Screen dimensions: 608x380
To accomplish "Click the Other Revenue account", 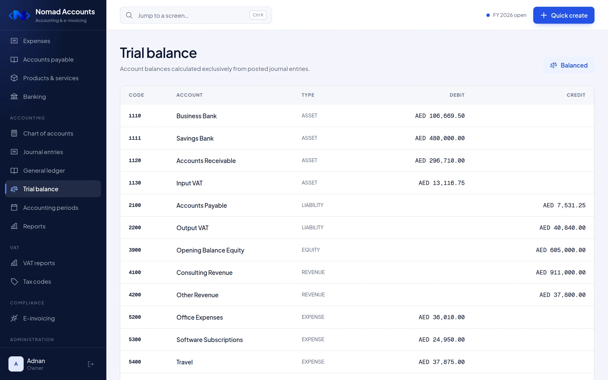I will click(197, 295).
